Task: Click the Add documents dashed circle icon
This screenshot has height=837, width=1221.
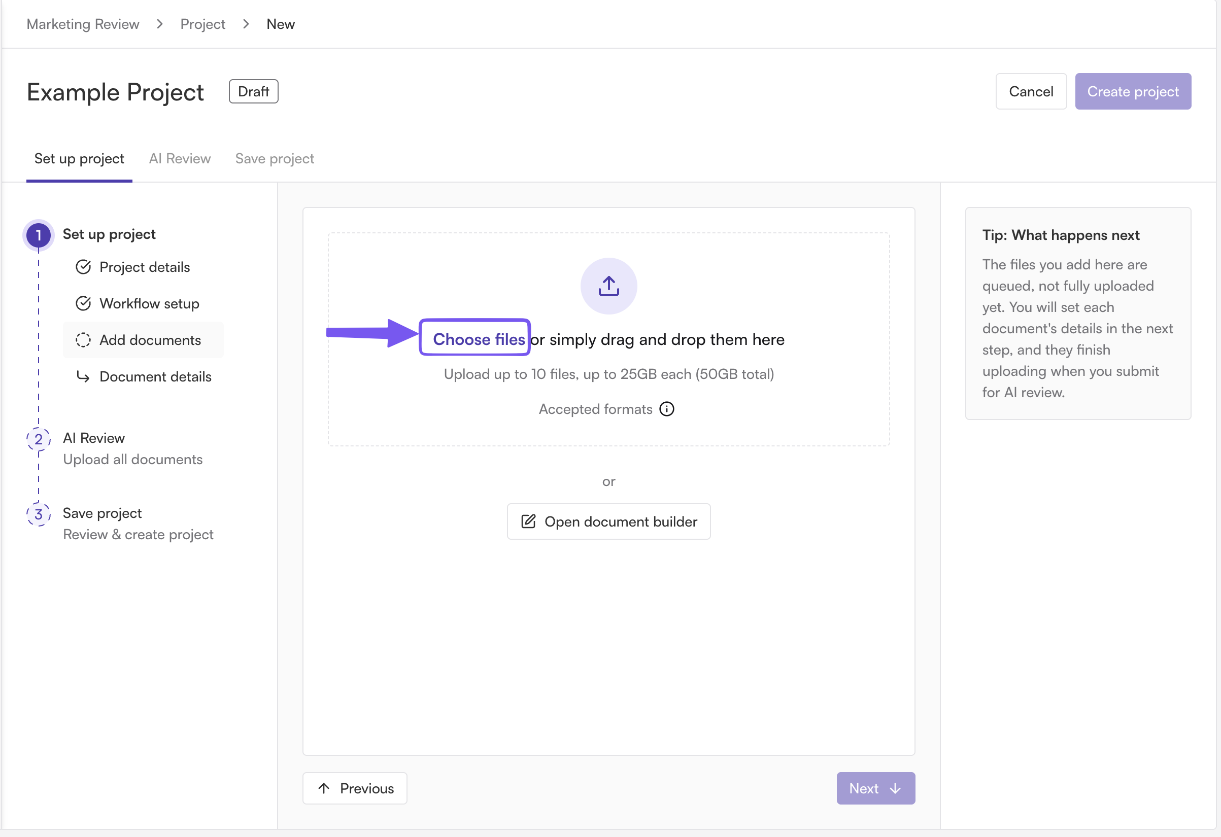Action: coord(83,340)
